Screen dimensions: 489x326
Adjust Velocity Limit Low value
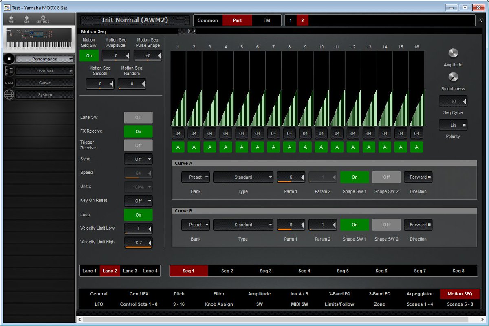pyautogui.click(x=139, y=229)
